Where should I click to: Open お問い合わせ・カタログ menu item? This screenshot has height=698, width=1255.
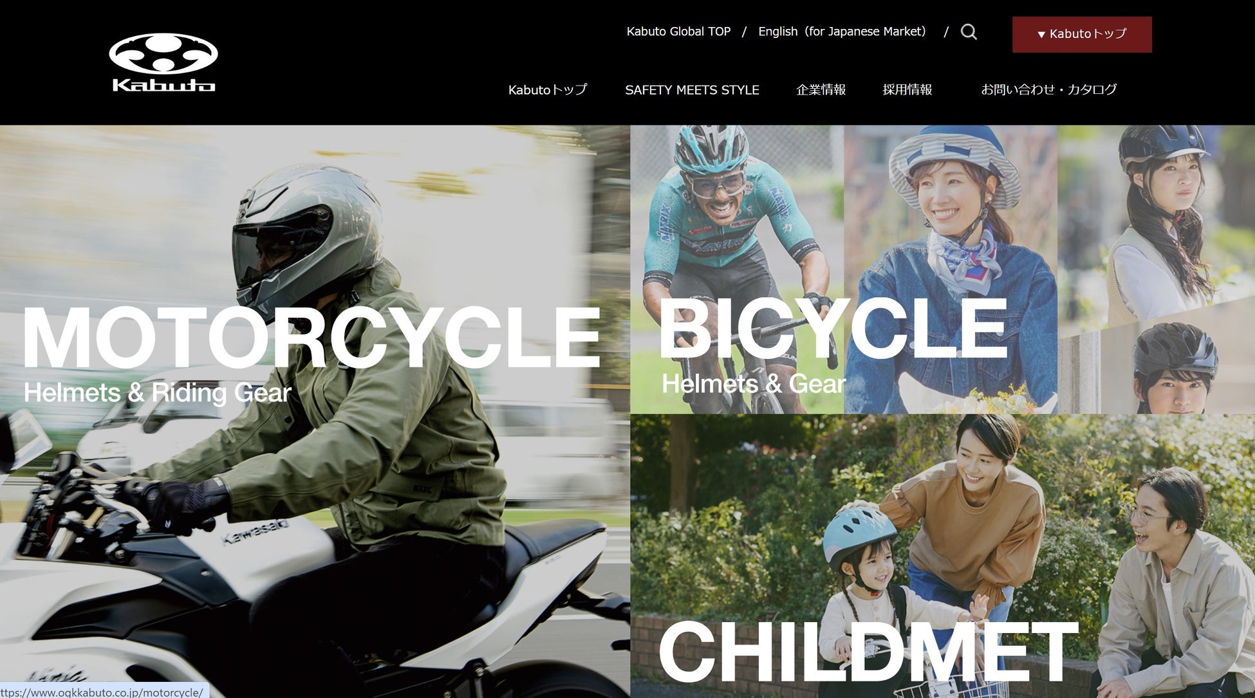click(x=1048, y=90)
